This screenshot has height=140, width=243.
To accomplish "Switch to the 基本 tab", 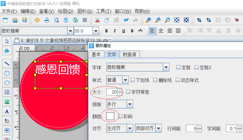I will [96, 54].
